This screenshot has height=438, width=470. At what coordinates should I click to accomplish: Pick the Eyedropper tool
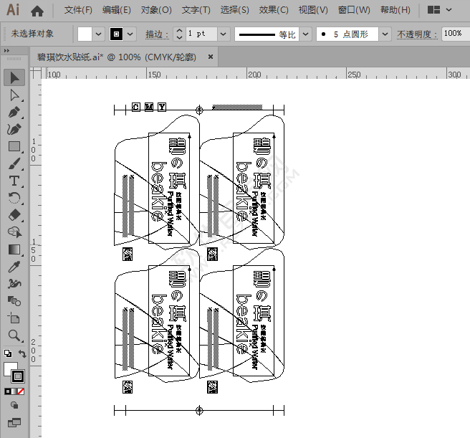[14, 267]
